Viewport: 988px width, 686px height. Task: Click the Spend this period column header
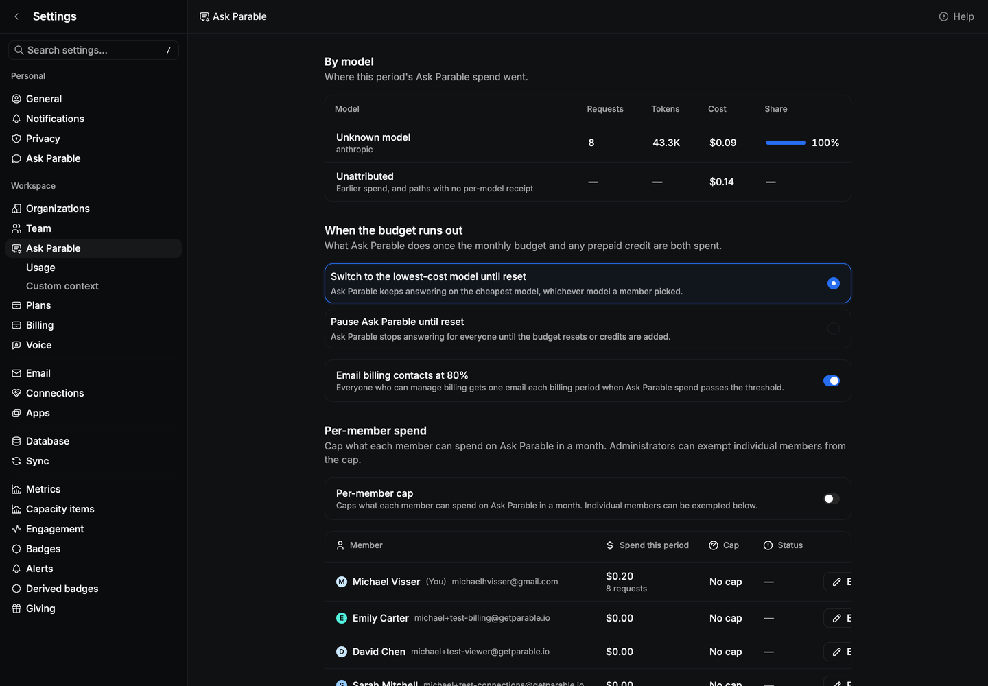click(654, 545)
